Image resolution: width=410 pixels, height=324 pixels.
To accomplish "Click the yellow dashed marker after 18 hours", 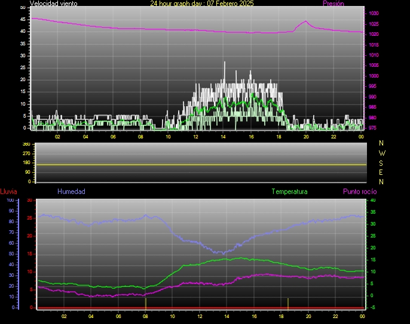I will click(288, 303).
